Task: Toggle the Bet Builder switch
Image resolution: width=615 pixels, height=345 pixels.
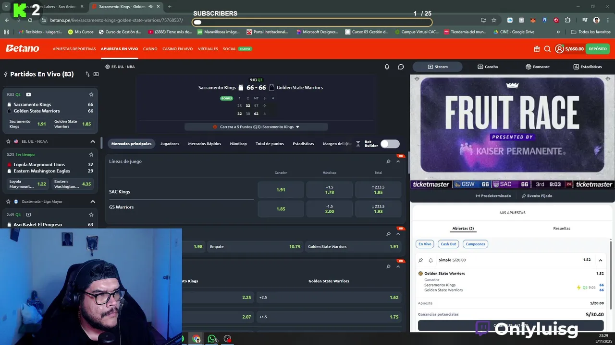Action: click(390, 144)
